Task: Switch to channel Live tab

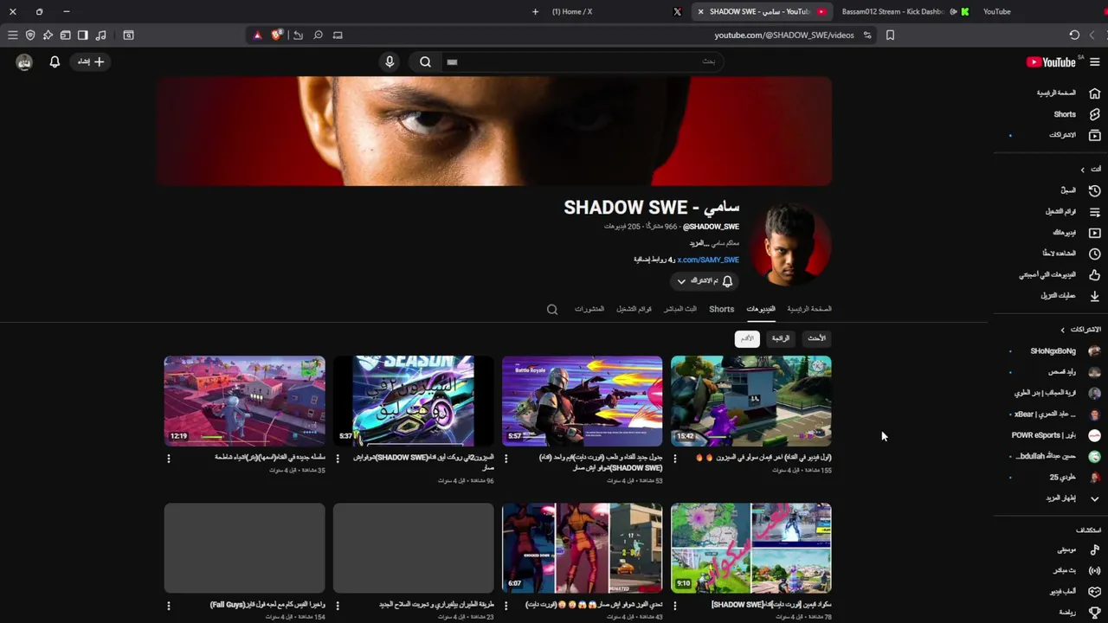Action: 680,309
